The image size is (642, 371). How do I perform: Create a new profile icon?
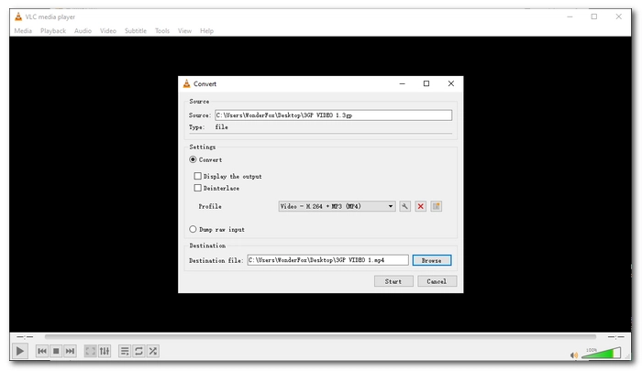click(437, 206)
